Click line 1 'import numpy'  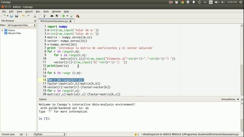click(57, 27)
